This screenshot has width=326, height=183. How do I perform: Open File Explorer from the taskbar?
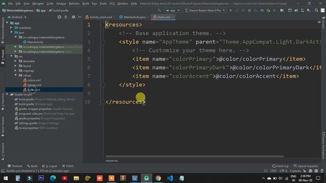coord(76,178)
